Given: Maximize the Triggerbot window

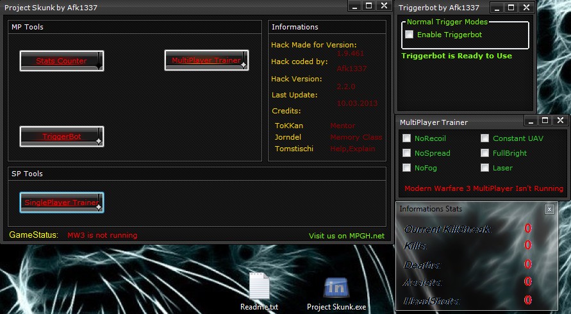Looking at the screenshot, I should click(511, 7).
